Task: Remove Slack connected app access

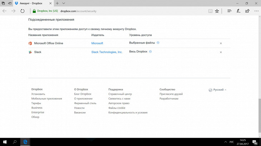Action: point(221,52)
